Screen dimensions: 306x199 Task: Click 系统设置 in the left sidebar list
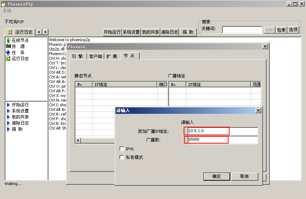pyautogui.click(x=20, y=111)
